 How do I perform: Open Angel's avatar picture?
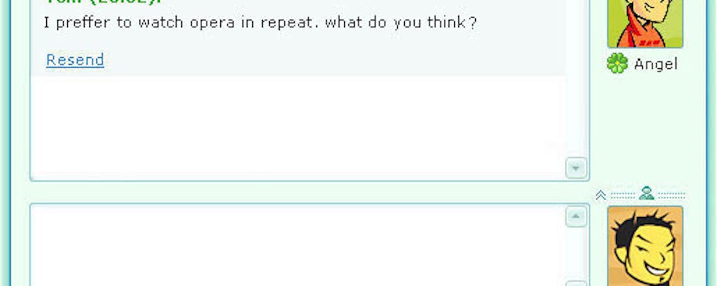click(x=645, y=23)
